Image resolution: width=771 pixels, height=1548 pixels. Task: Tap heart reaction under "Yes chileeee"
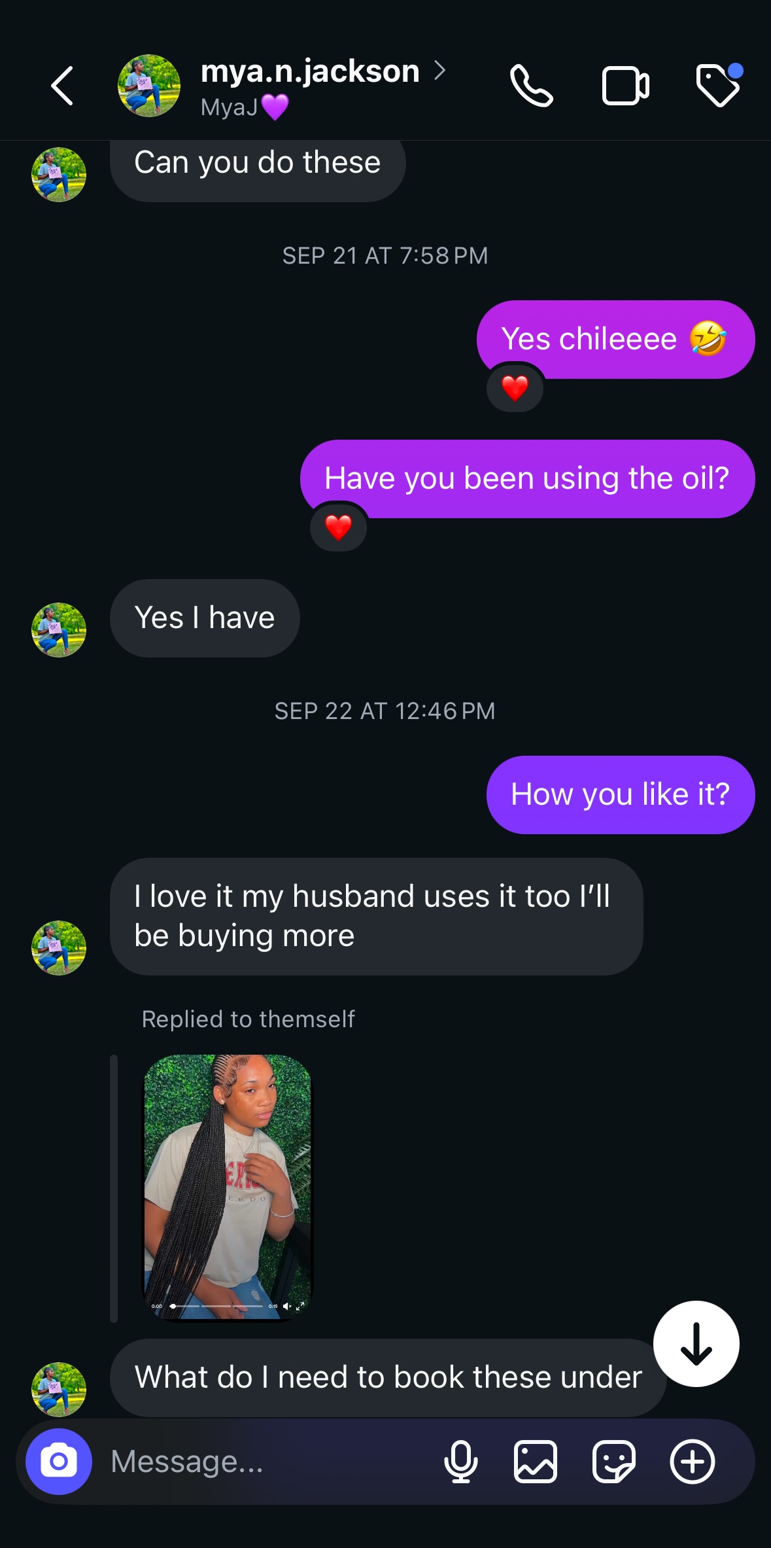click(x=515, y=388)
